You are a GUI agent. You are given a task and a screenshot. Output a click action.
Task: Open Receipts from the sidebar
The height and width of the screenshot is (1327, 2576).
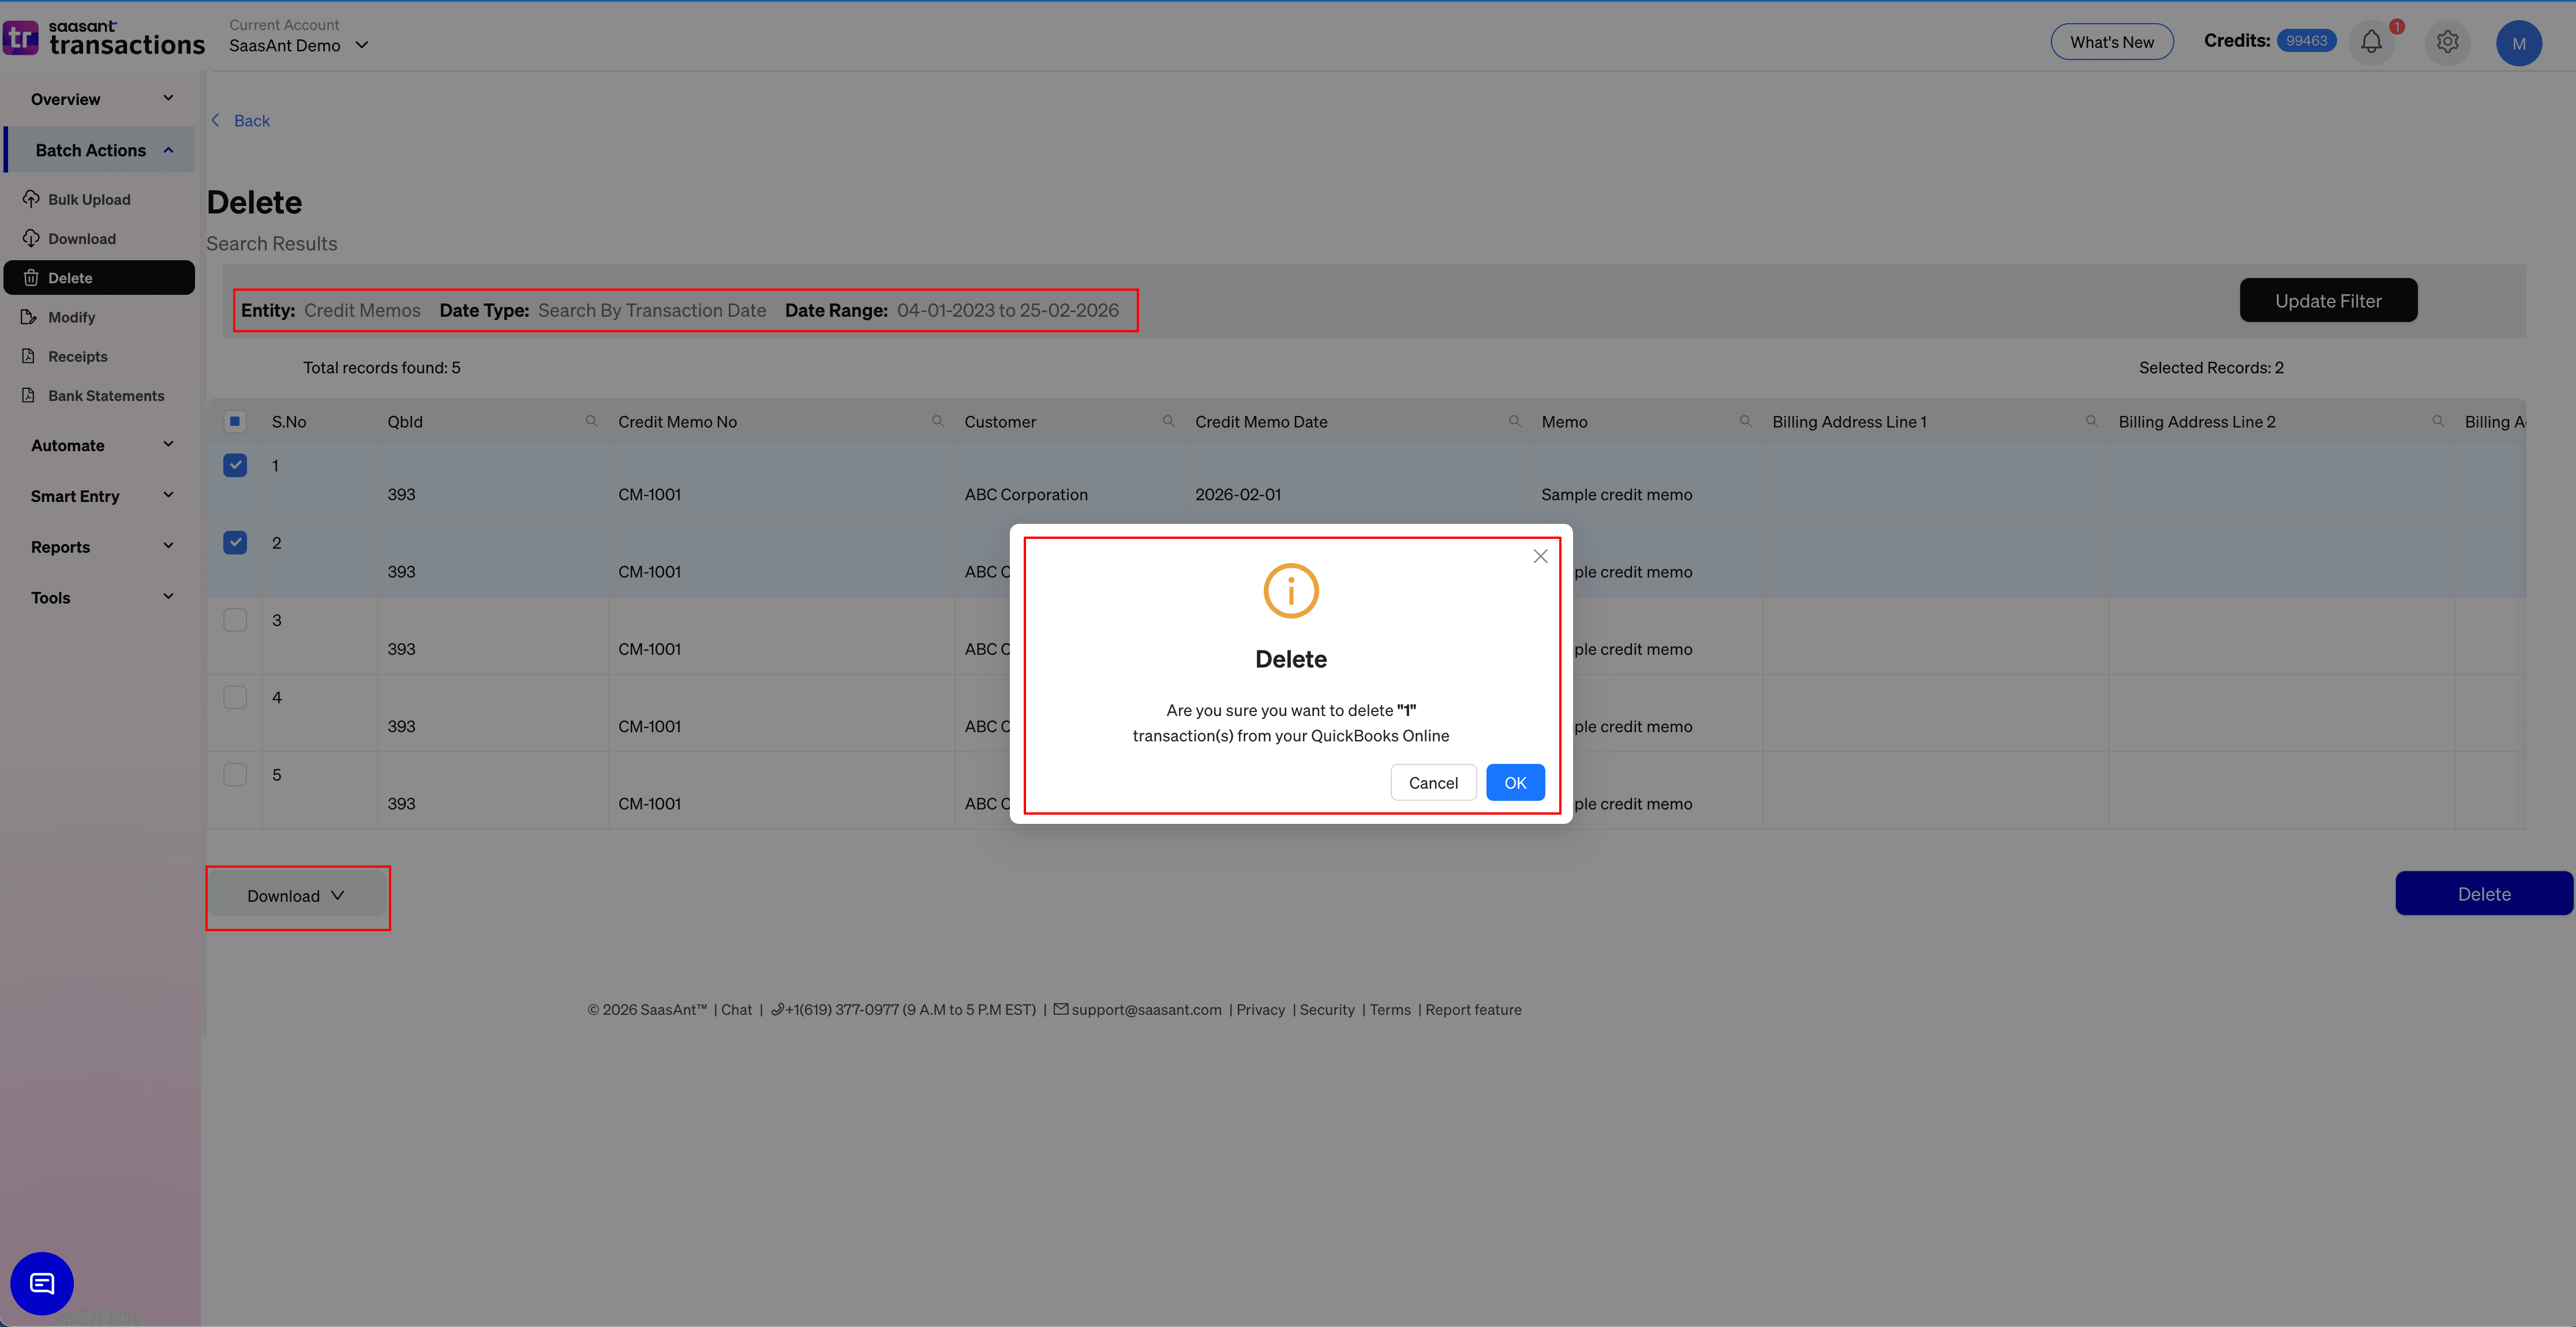tap(77, 356)
